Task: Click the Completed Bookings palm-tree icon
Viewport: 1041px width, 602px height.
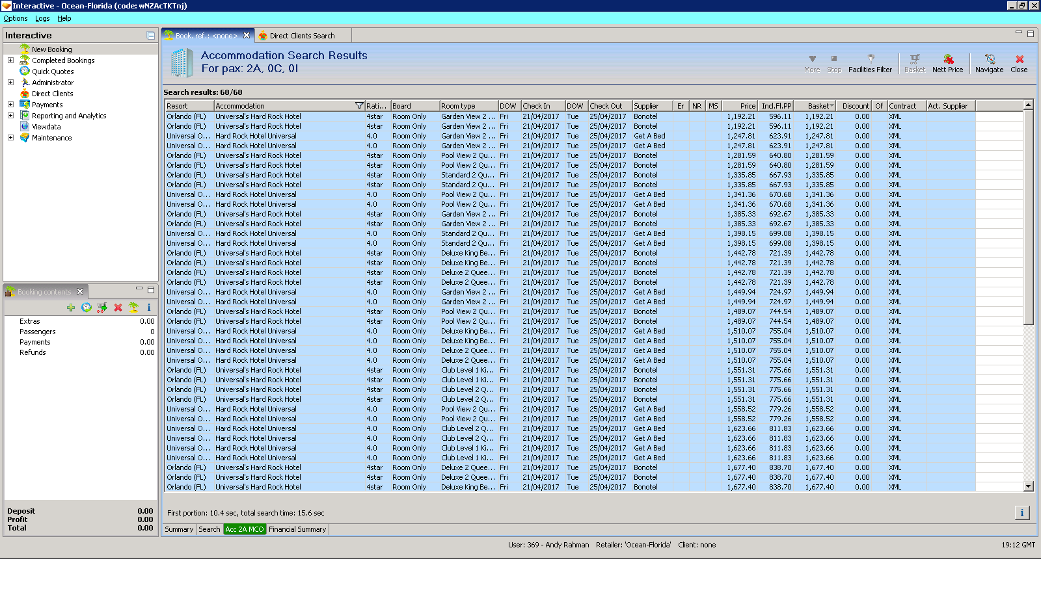Action: tap(25, 60)
